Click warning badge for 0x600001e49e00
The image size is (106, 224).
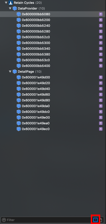click(101, 117)
